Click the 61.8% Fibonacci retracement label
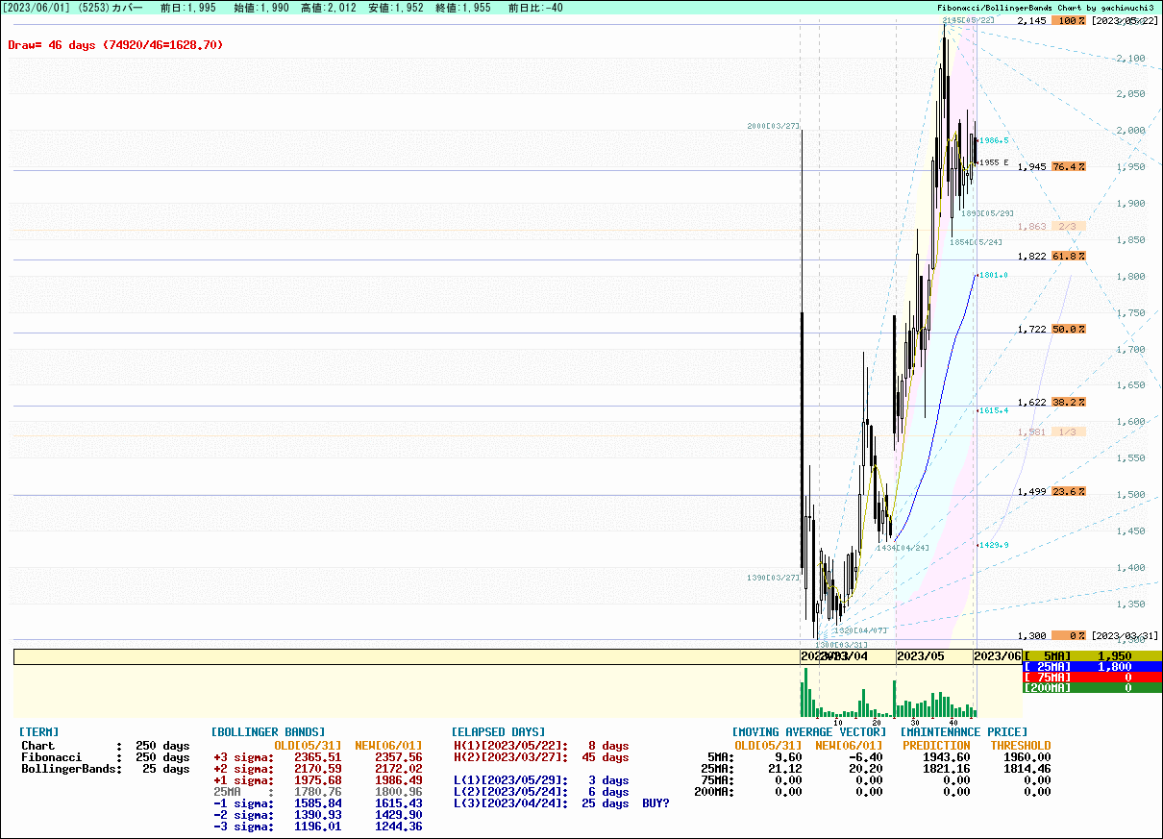The image size is (1163, 839). pos(1068,257)
